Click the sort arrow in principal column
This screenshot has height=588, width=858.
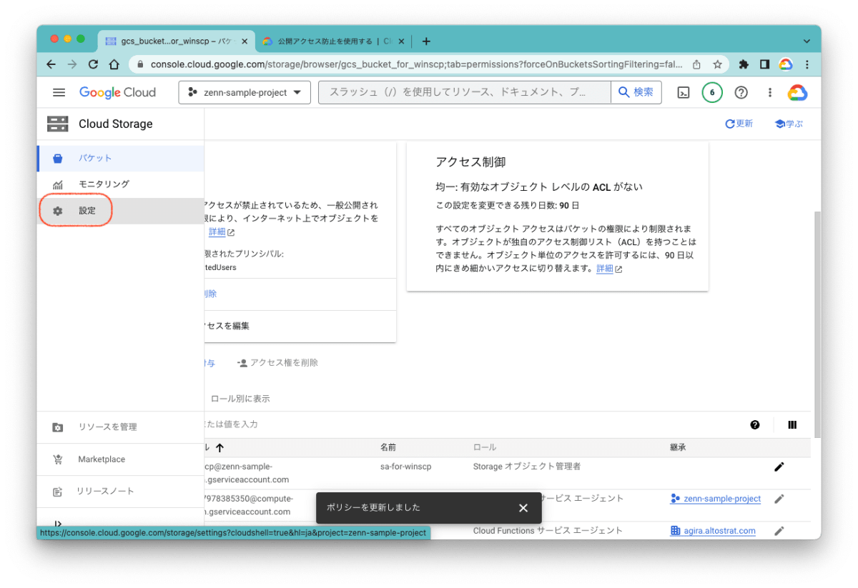pos(220,447)
